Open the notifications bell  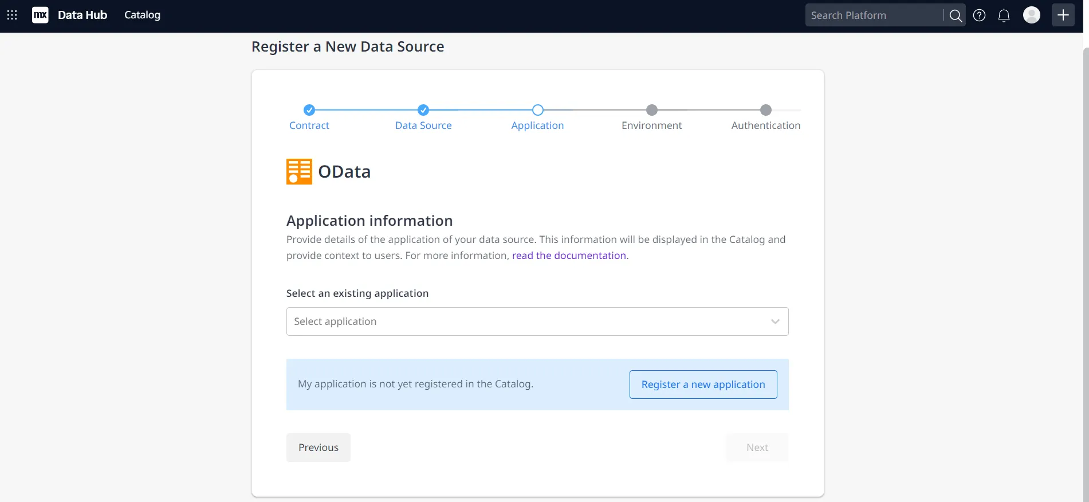(1004, 15)
